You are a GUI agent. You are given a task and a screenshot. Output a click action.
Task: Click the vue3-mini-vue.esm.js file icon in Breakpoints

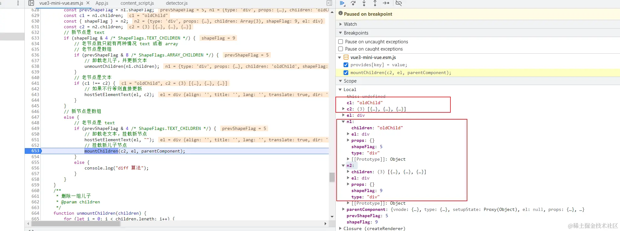tap(346, 57)
